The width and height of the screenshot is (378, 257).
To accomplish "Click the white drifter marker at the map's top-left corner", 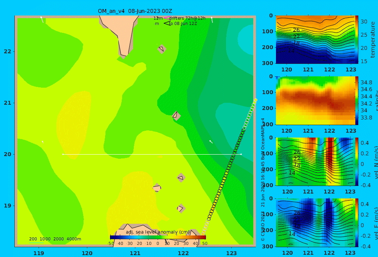I will coord(42,20).
